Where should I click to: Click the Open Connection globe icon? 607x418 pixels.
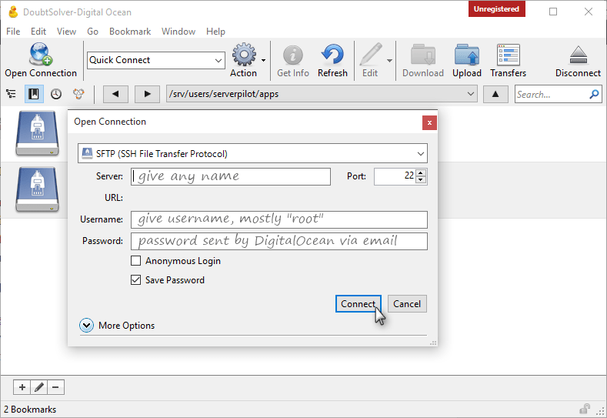point(40,54)
